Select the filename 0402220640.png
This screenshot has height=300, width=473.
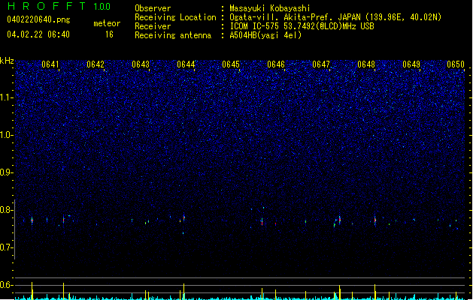click(38, 19)
